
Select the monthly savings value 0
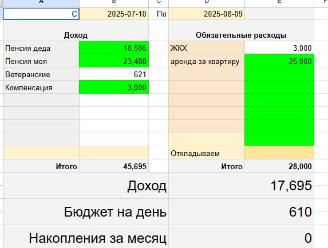coord(241,237)
